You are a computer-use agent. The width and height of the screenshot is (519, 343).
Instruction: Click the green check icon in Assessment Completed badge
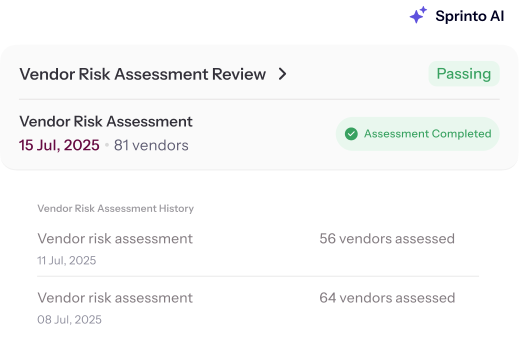pyautogui.click(x=351, y=133)
